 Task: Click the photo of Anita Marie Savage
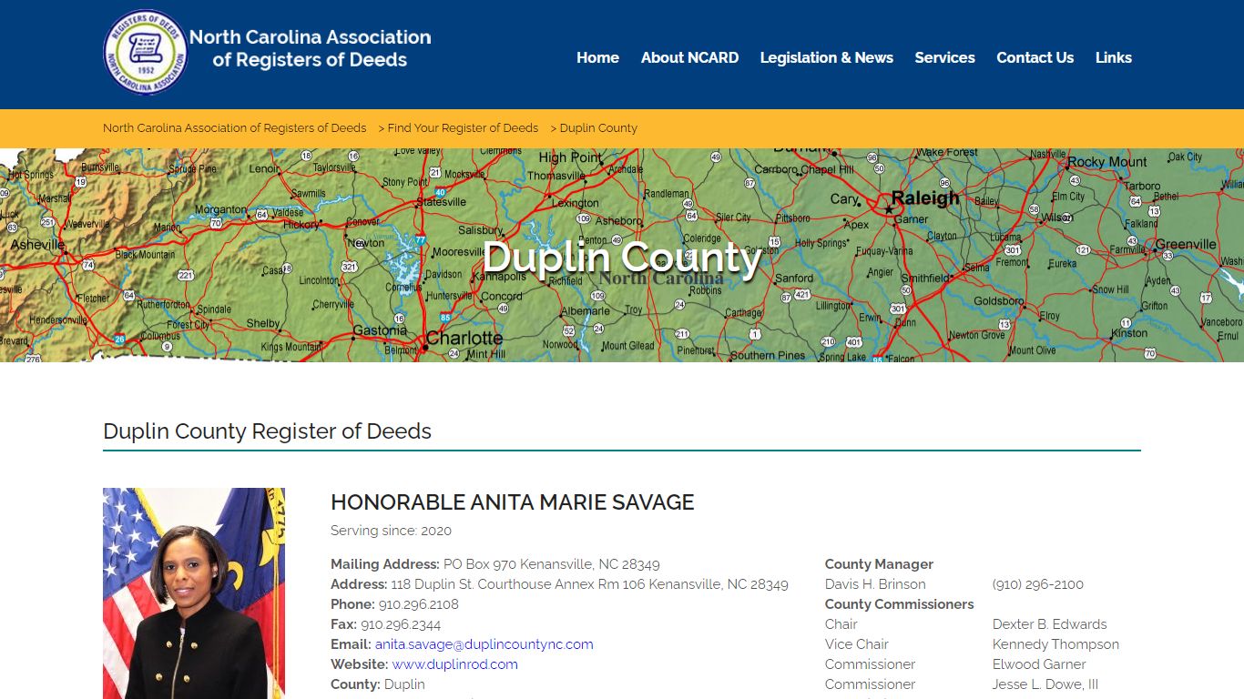tap(194, 593)
